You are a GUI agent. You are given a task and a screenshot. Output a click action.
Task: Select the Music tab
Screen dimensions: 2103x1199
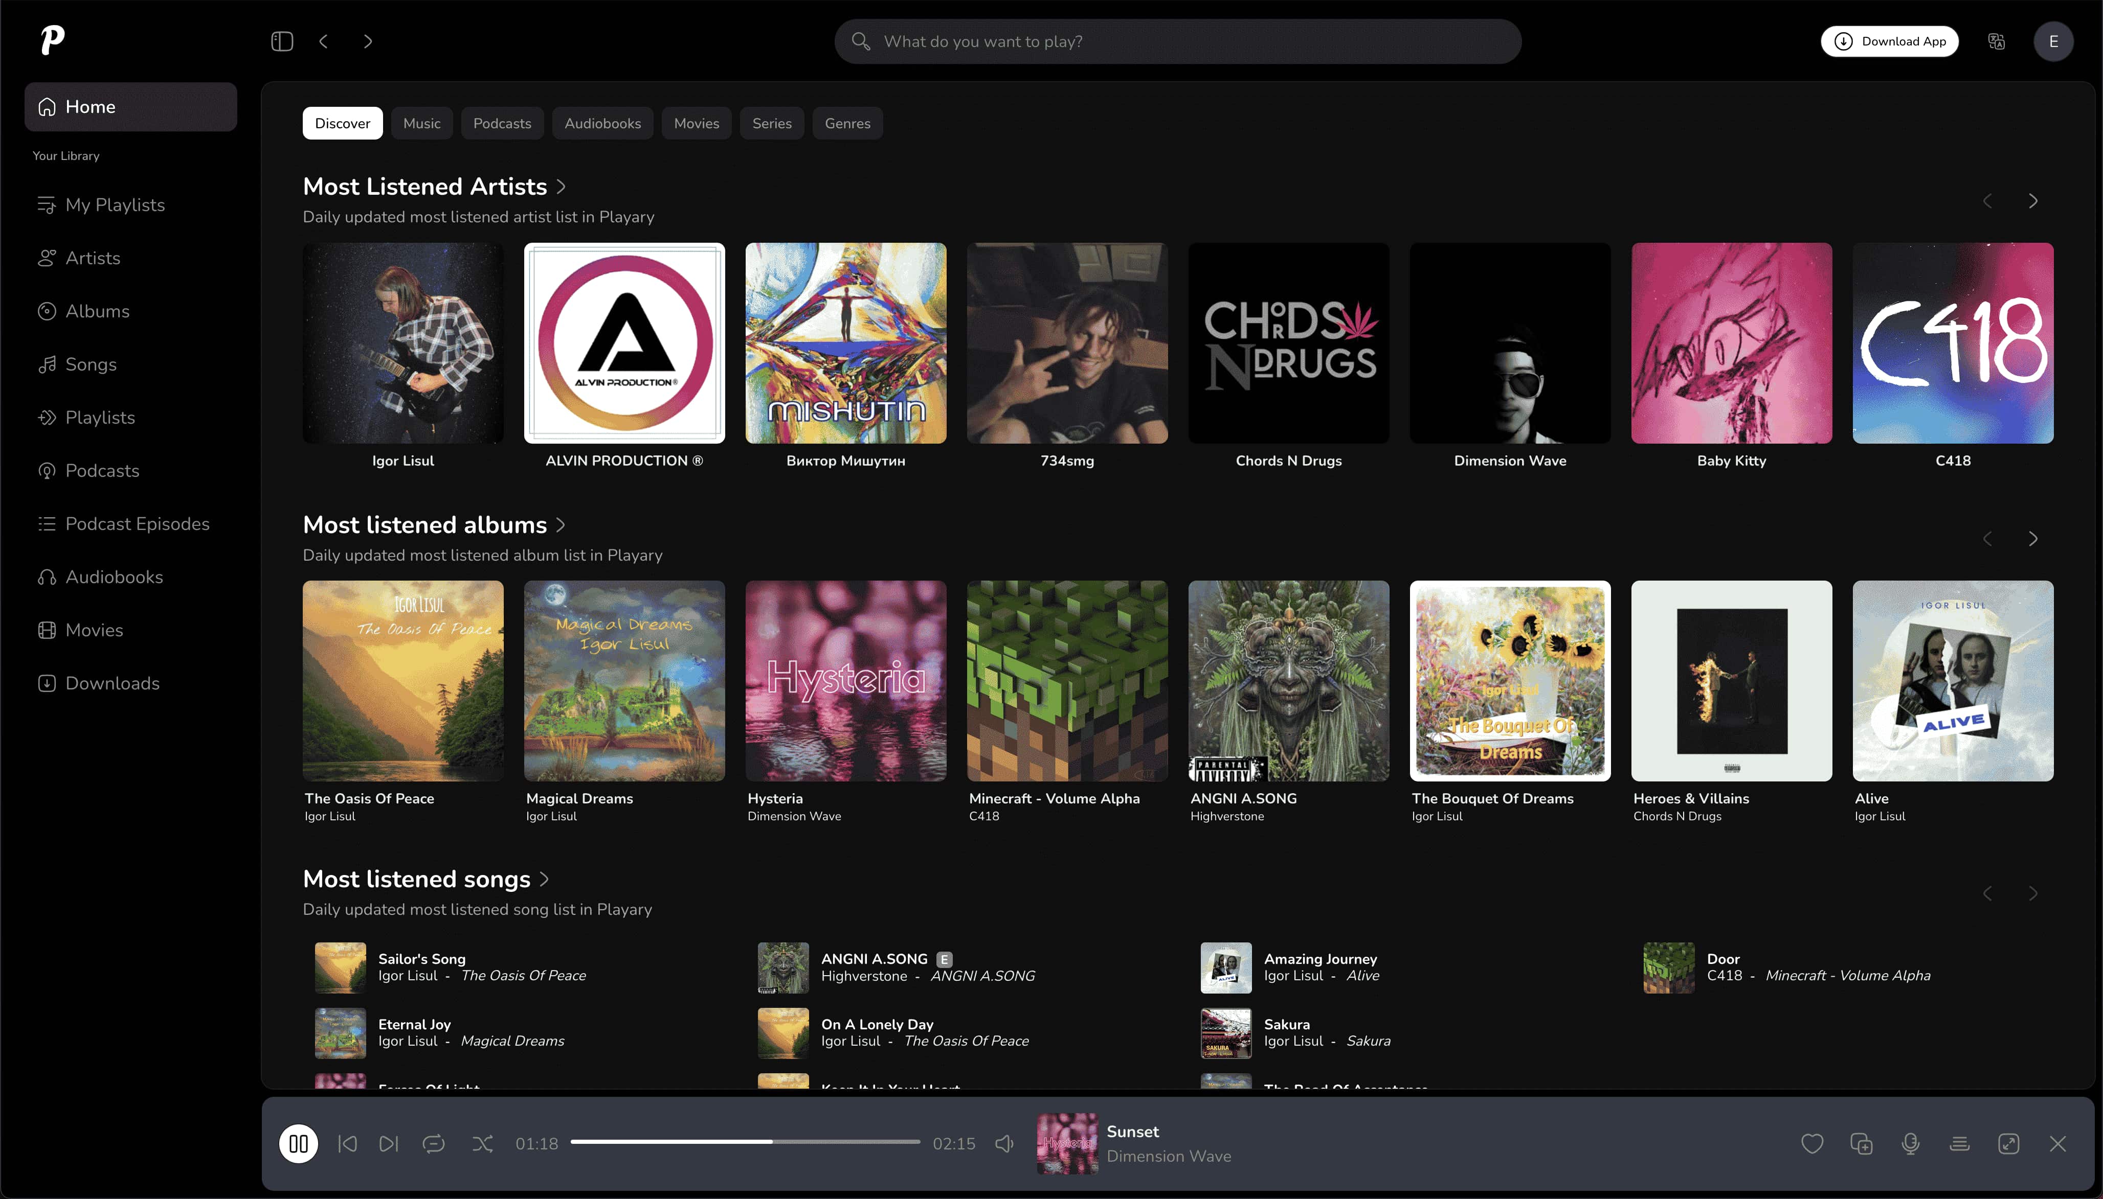(x=421, y=123)
